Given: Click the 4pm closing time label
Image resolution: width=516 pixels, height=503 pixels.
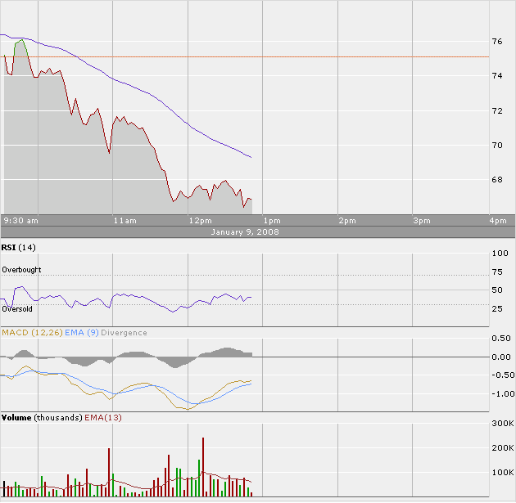Looking at the screenshot, I should point(497,220).
